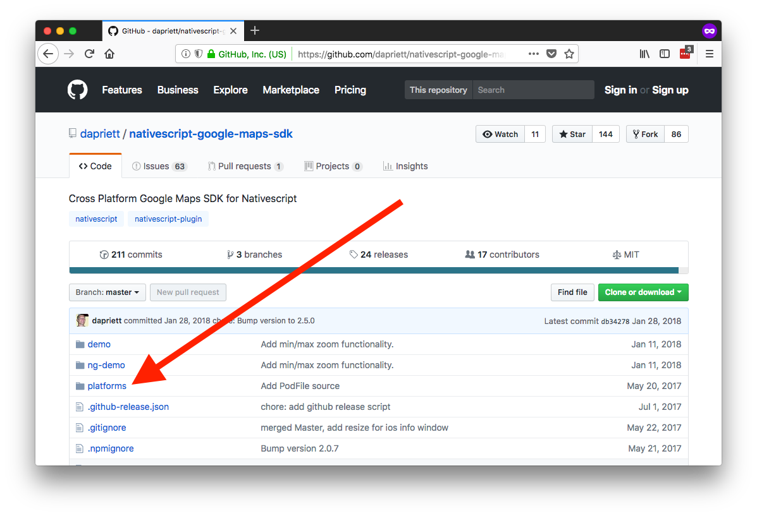Switch to the Insights tab
Screen dimensions: 757x516
pyautogui.click(x=405, y=166)
